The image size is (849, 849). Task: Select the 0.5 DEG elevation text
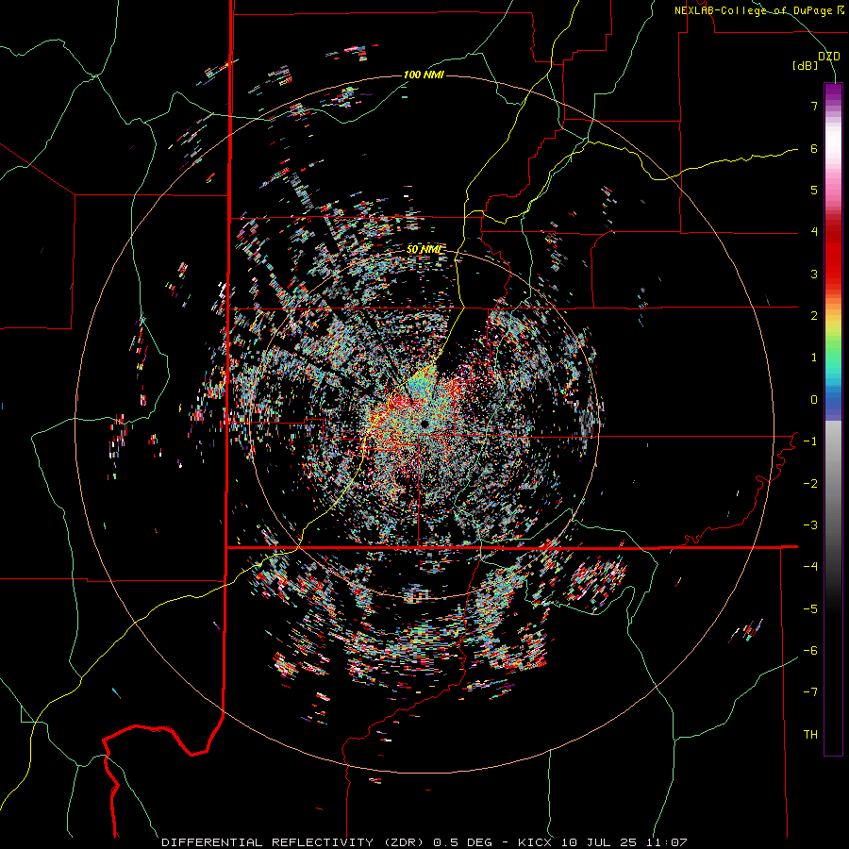(463, 842)
